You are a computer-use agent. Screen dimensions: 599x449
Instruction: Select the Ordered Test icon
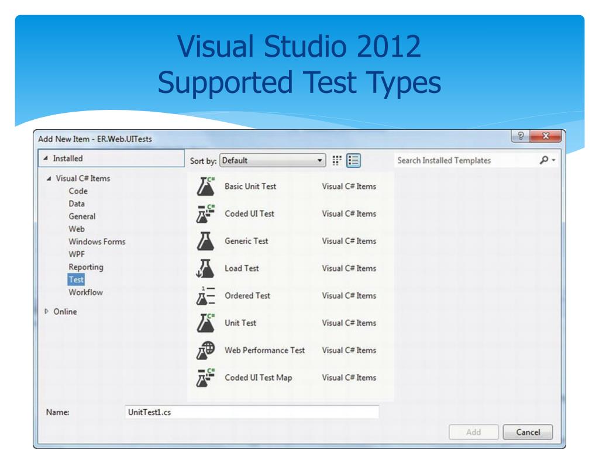[206, 295]
